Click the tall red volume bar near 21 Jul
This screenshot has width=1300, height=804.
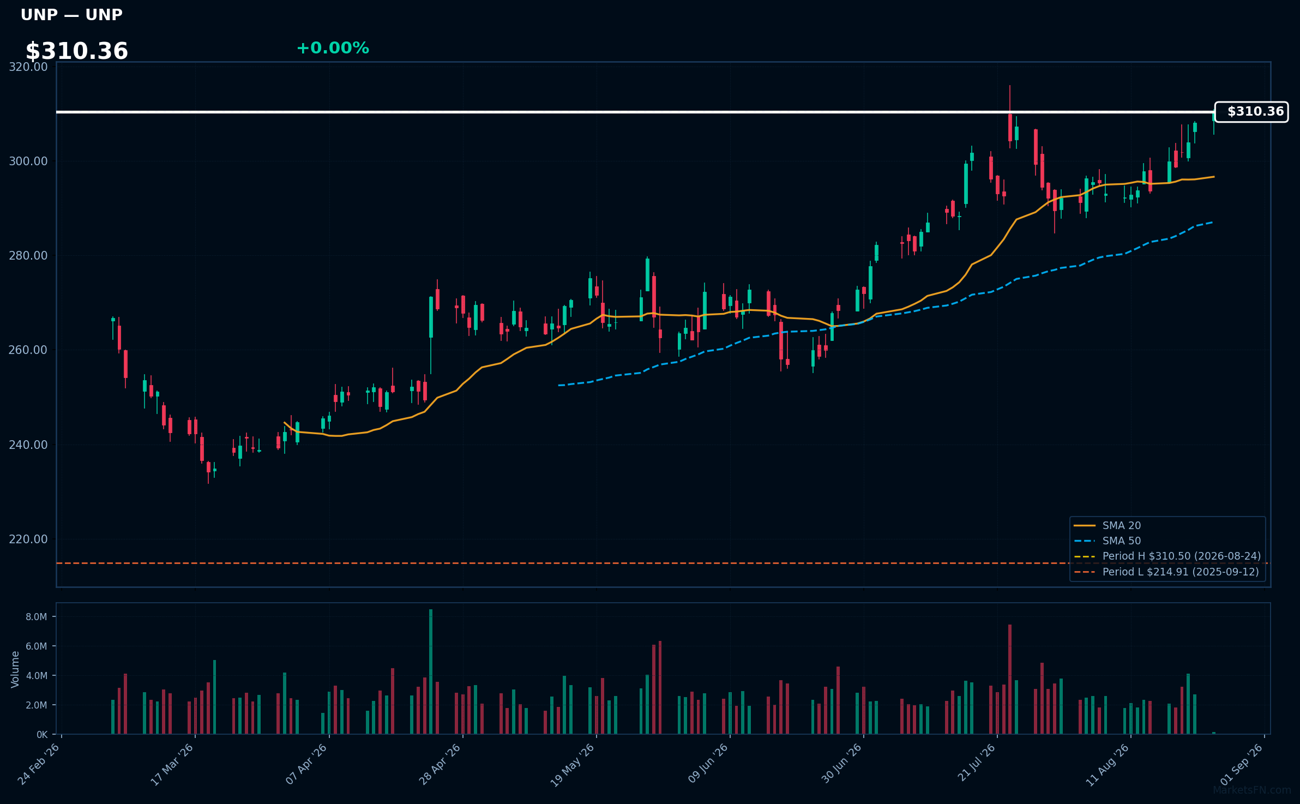point(1010,680)
